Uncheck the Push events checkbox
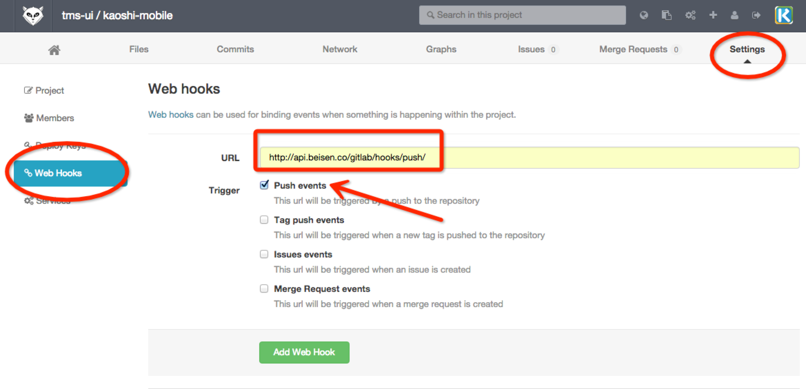This screenshot has width=806, height=389. (x=264, y=185)
